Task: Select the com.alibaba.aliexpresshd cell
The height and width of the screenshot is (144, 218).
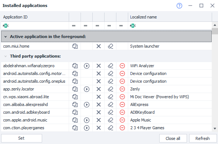Action: [35, 104]
